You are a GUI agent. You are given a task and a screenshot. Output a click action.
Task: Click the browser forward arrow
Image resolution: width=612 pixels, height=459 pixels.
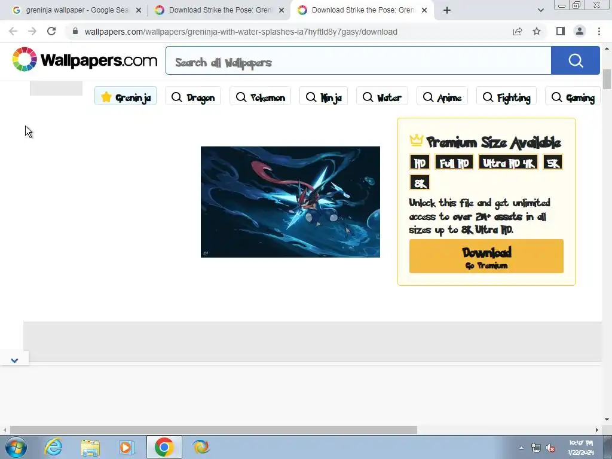[32, 32]
